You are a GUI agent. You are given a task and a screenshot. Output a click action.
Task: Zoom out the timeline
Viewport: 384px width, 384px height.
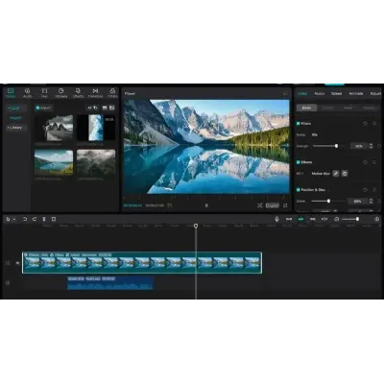click(x=336, y=219)
